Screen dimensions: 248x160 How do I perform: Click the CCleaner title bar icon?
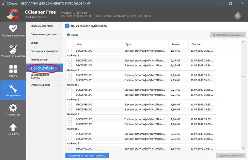tap(4, 3)
